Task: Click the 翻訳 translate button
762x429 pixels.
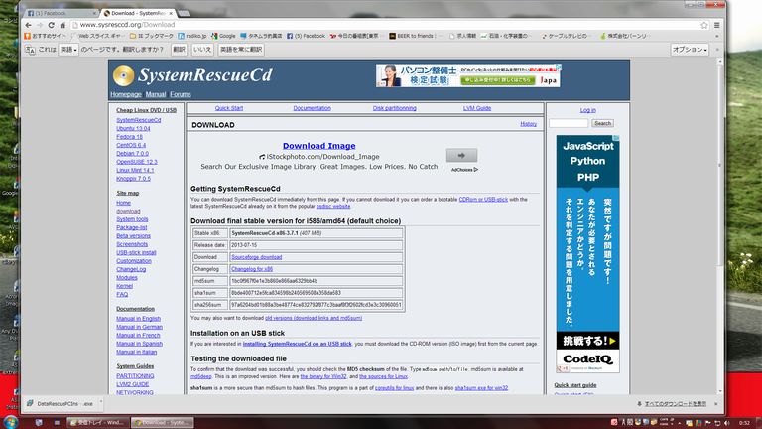Action: click(x=179, y=50)
